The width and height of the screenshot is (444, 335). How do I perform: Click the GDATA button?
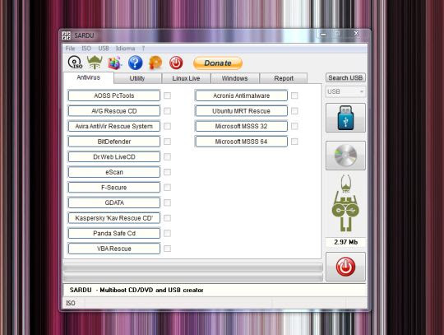coord(114,202)
